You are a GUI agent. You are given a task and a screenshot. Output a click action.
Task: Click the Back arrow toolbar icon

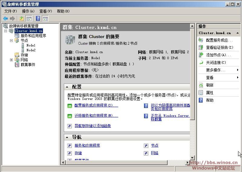tap(5, 19)
